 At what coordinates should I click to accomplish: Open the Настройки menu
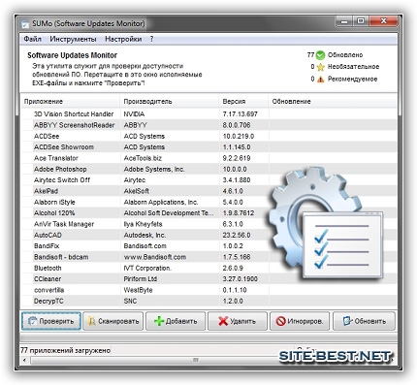[x=123, y=39]
